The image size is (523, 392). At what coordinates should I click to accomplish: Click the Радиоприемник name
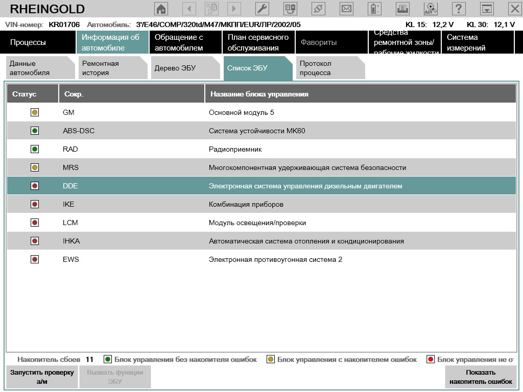235,150
